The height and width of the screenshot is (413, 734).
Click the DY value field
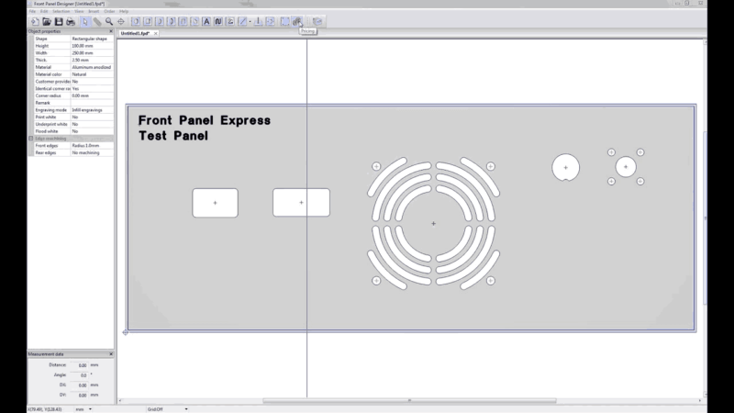pos(79,395)
